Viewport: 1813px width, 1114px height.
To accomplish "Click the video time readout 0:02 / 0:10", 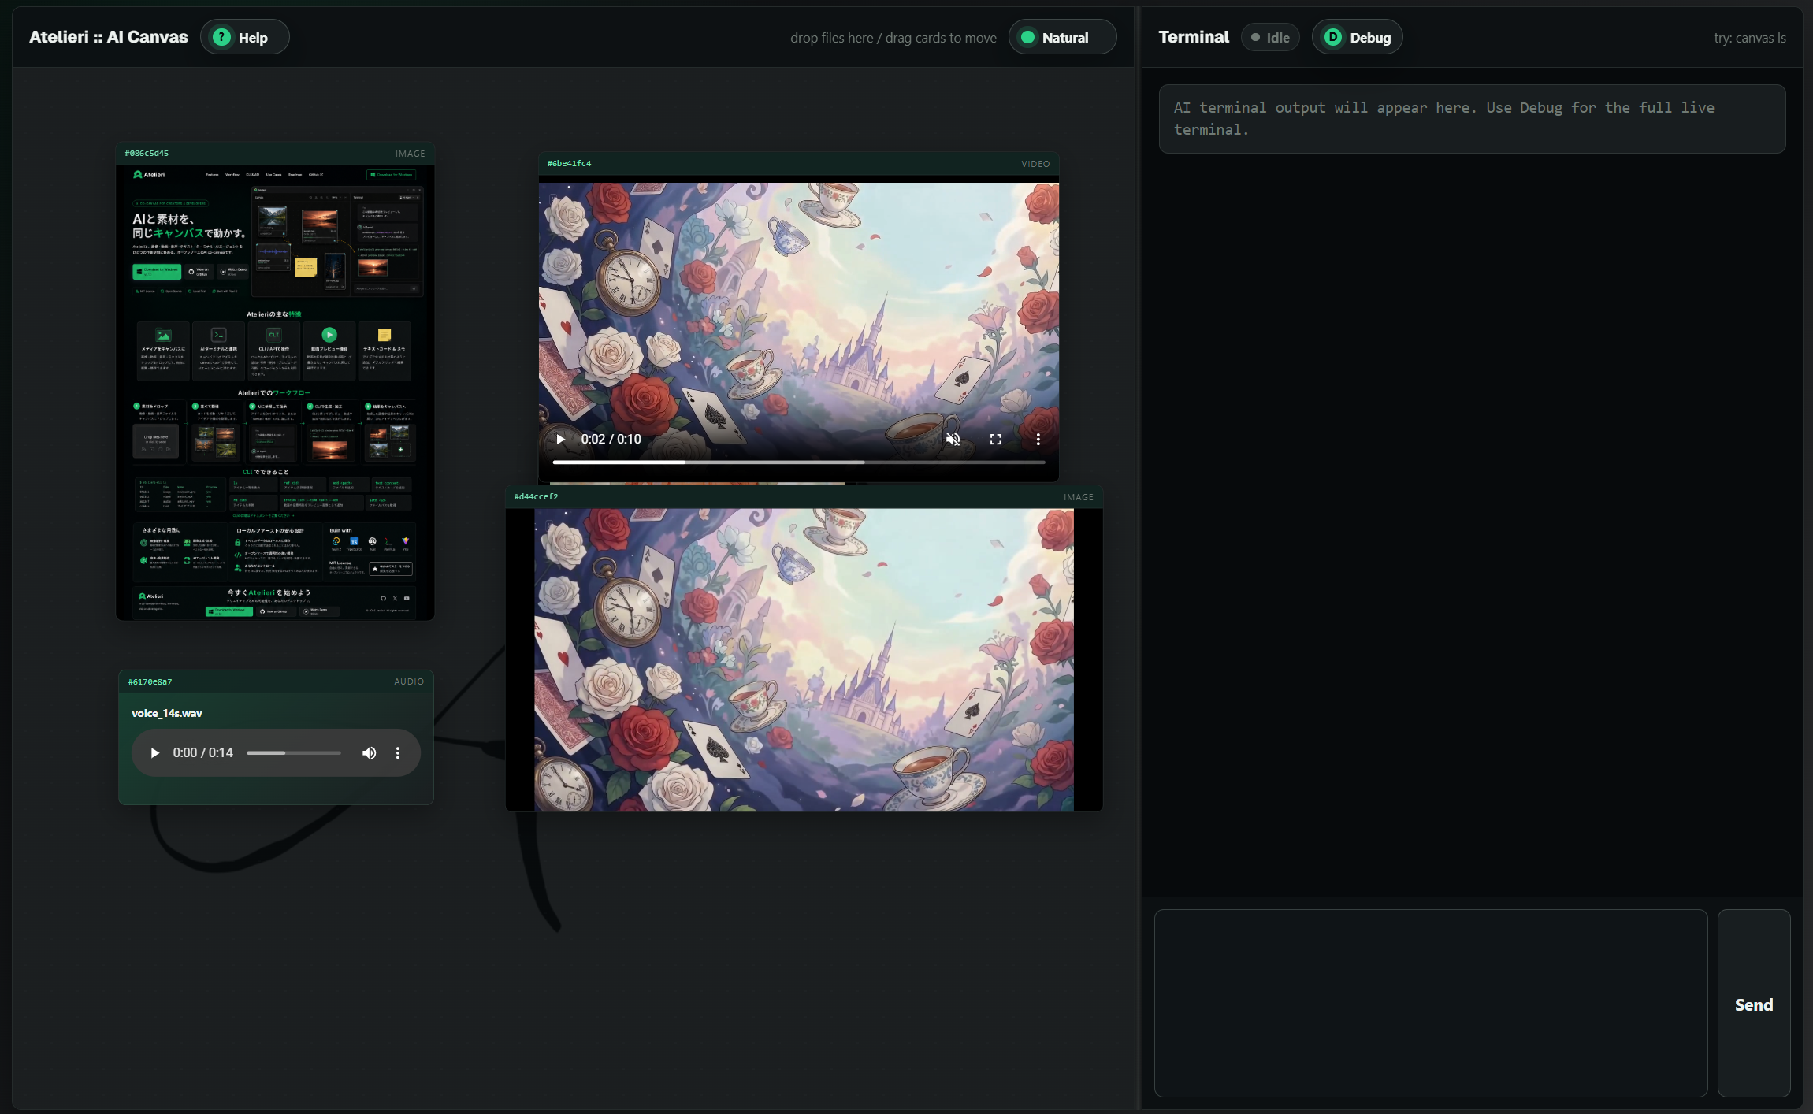I will pyautogui.click(x=611, y=440).
